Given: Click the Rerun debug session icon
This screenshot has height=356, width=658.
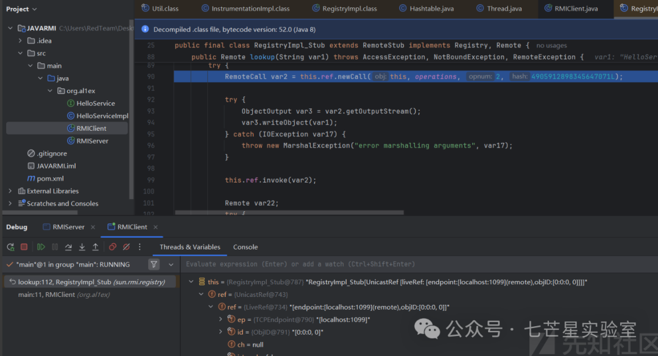Looking at the screenshot, I should (x=10, y=247).
